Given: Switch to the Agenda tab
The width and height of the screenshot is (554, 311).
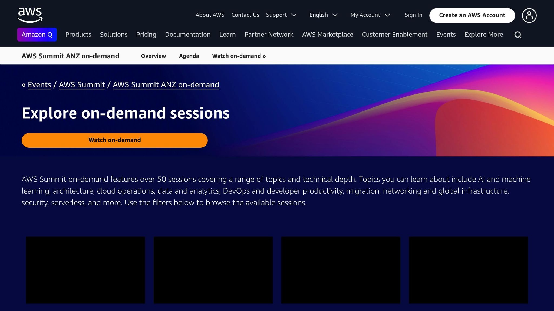Looking at the screenshot, I should pyautogui.click(x=189, y=56).
